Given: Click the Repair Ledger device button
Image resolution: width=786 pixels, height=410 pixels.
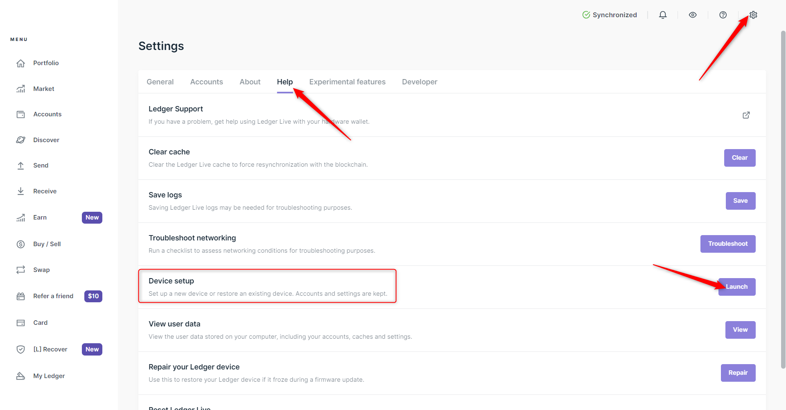Looking at the screenshot, I should pyautogui.click(x=738, y=373).
